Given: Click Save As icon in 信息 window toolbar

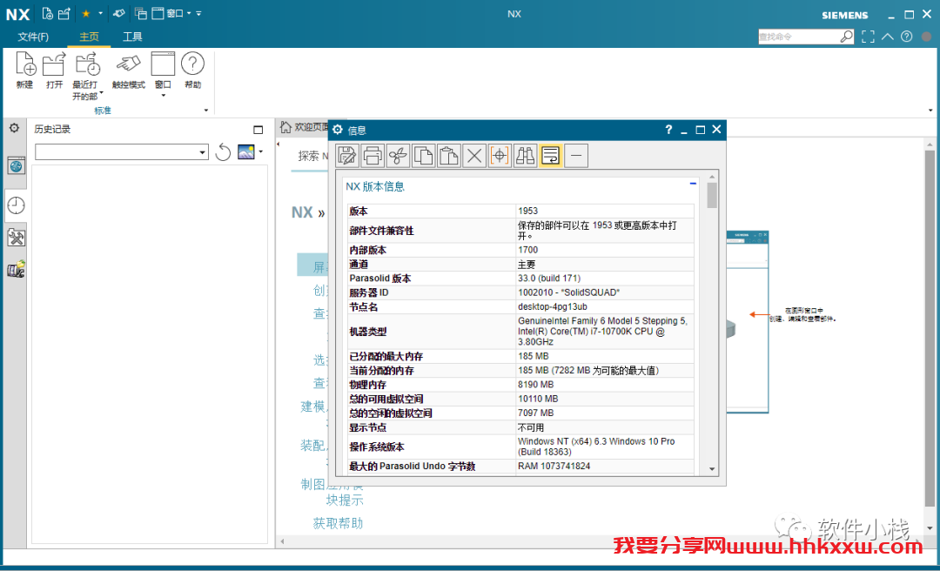Looking at the screenshot, I should pyautogui.click(x=347, y=157).
